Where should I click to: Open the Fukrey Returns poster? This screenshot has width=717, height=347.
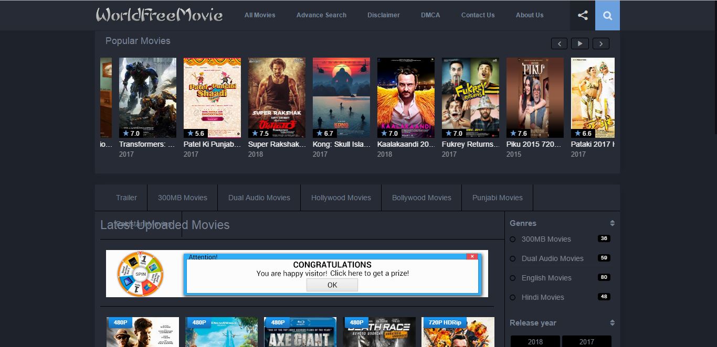(x=470, y=97)
